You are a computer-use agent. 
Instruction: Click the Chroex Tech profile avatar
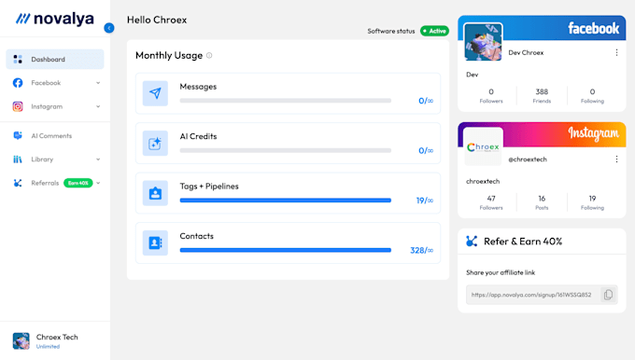pyautogui.click(x=21, y=341)
